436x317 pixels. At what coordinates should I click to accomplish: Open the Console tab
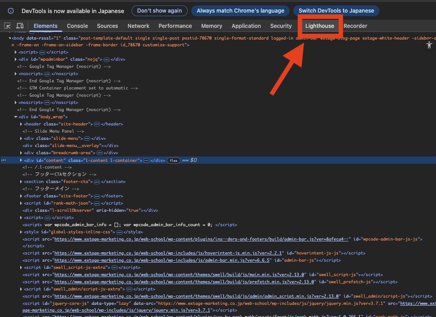[77, 26]
